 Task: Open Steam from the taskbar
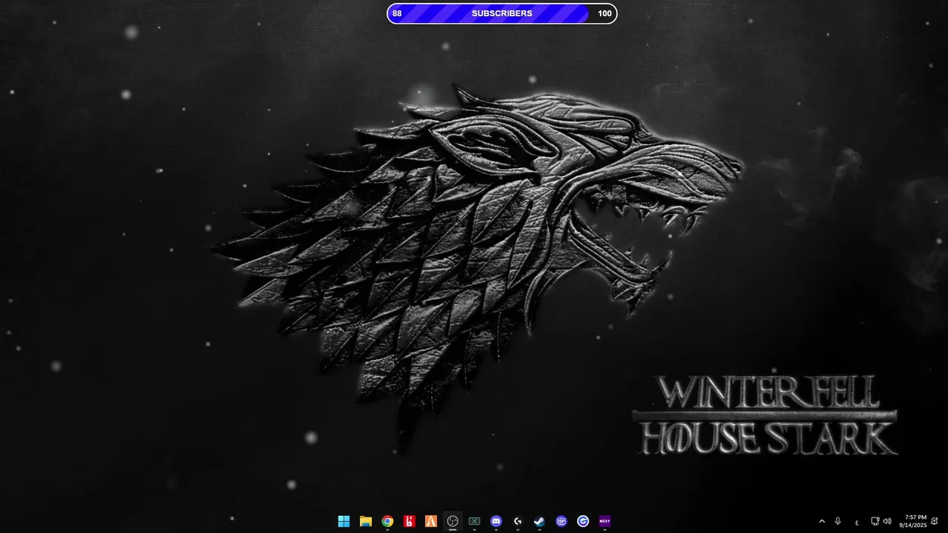540,521
